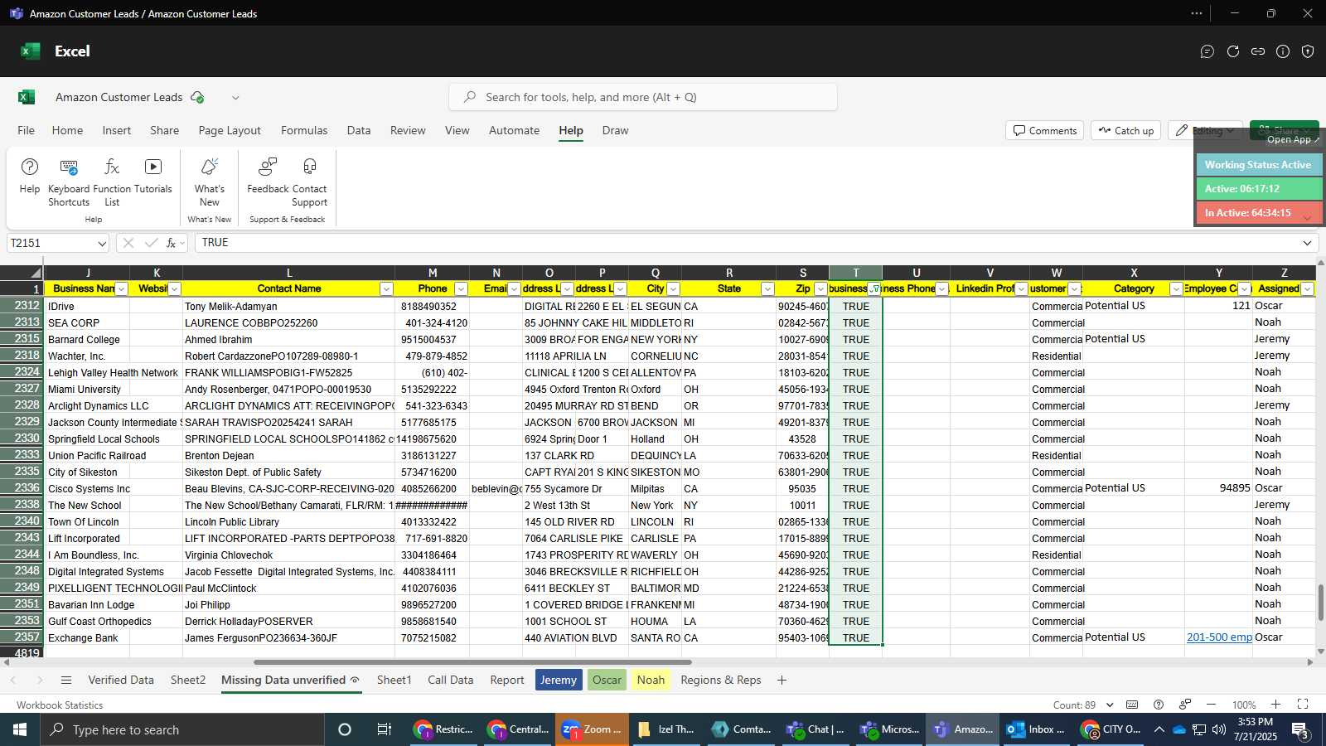Click the horizontal scrollbar thumb
This screenshot has height=746, width=1326.
pyautogui.click(x=472, y=662)
